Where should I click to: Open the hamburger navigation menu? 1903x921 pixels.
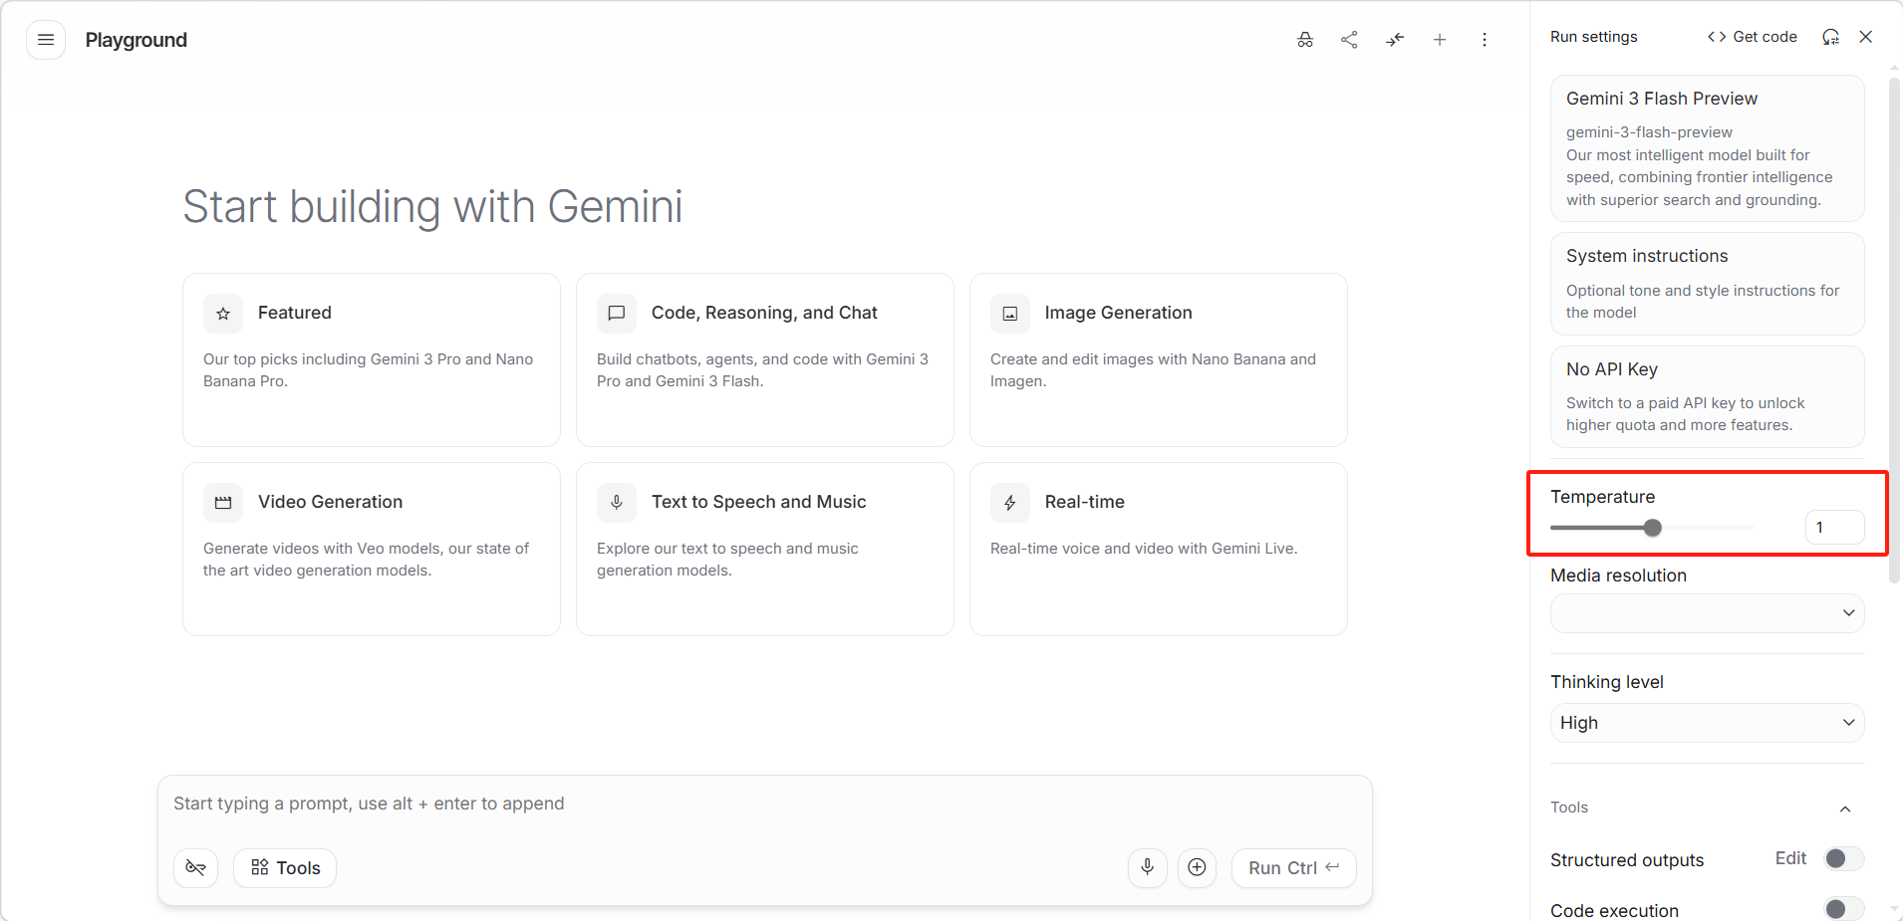tap(46, 40)
